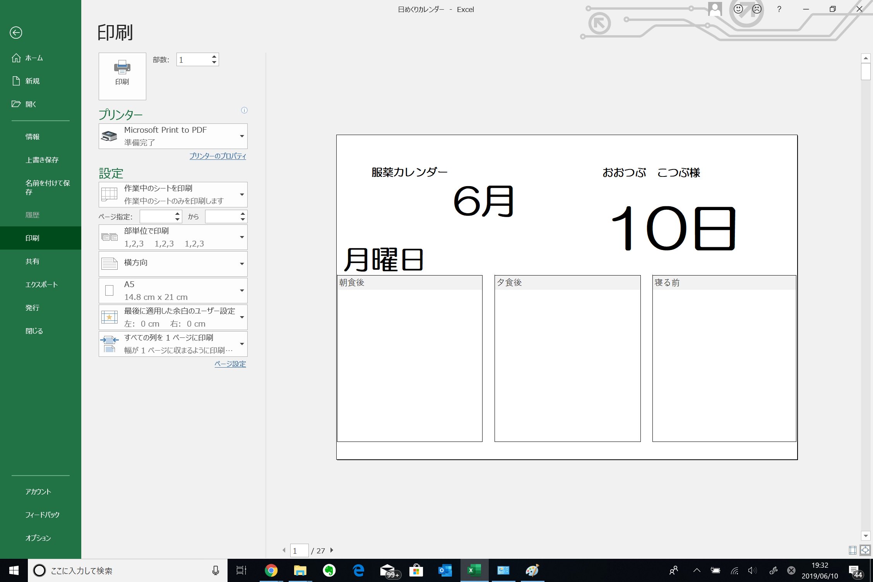Show hidden system tray icons chevron
The image size is (873, 582).
tap(697, 570)
